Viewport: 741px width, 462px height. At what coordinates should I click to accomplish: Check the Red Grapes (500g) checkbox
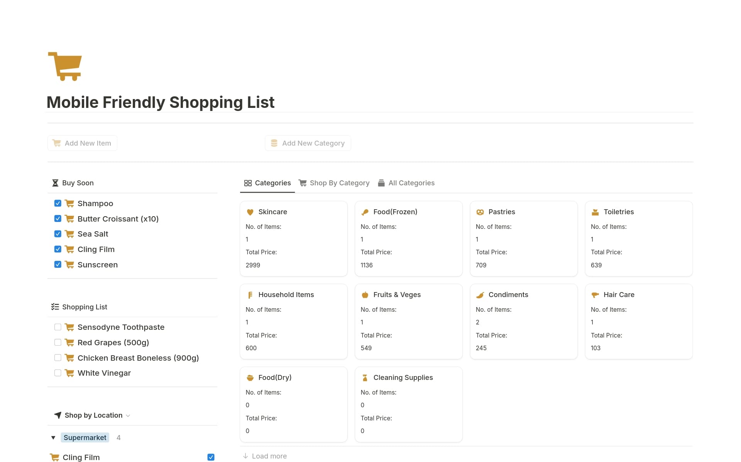click(58, 342)
